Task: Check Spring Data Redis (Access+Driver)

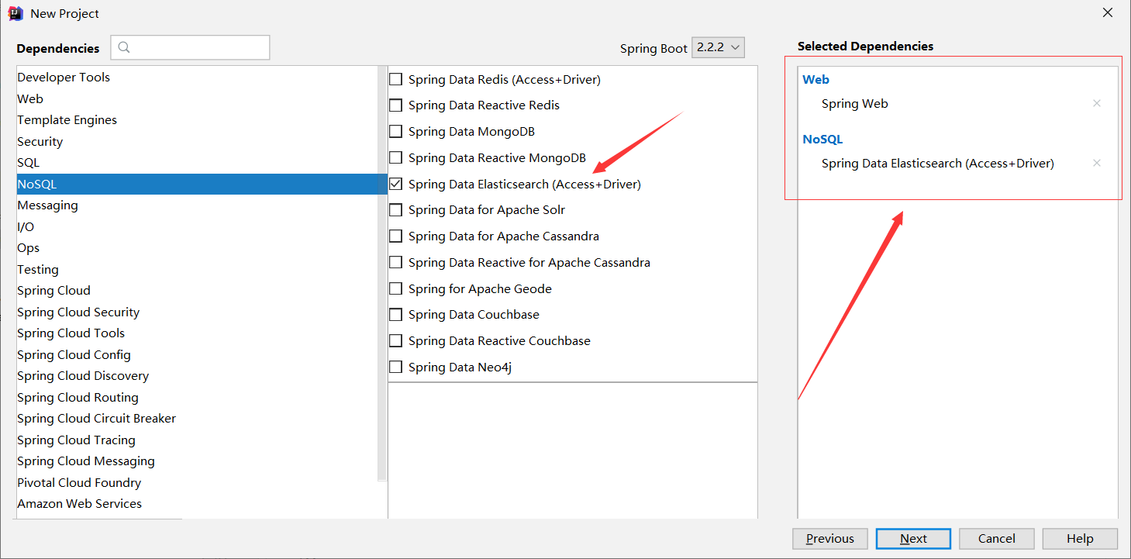Action: [395, 78]
